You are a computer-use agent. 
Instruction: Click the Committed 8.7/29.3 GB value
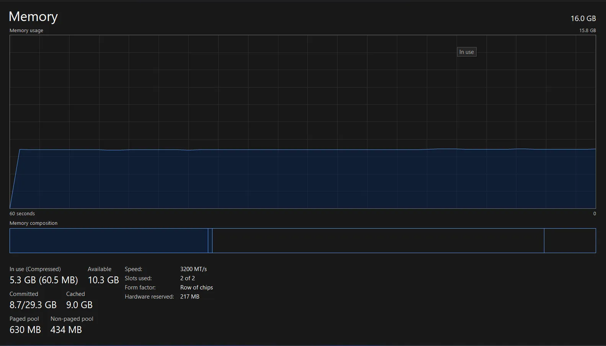(x=33, y=305)
